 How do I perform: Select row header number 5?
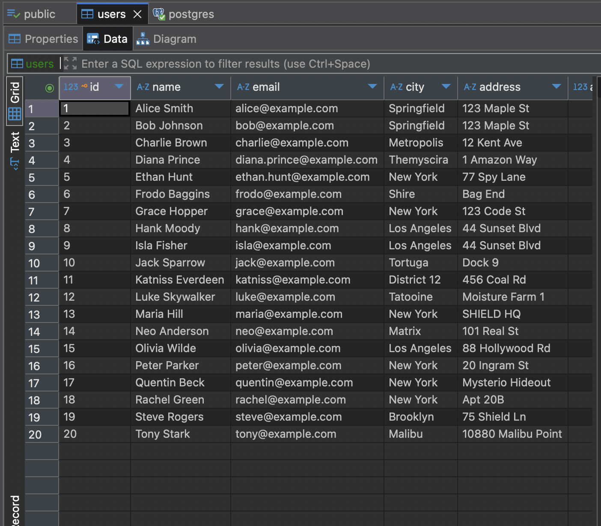[x=42, y=177]
